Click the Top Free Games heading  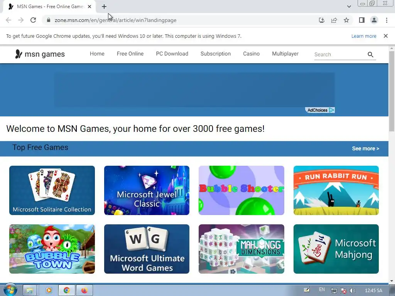[x=40, y=147]
